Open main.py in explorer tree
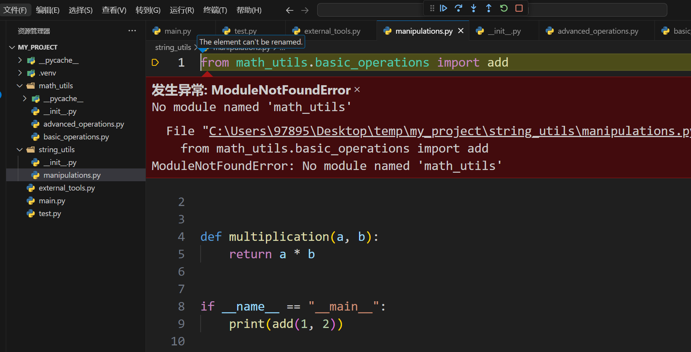691x352 pixels. pyautogui.click(x=52, y=201)
